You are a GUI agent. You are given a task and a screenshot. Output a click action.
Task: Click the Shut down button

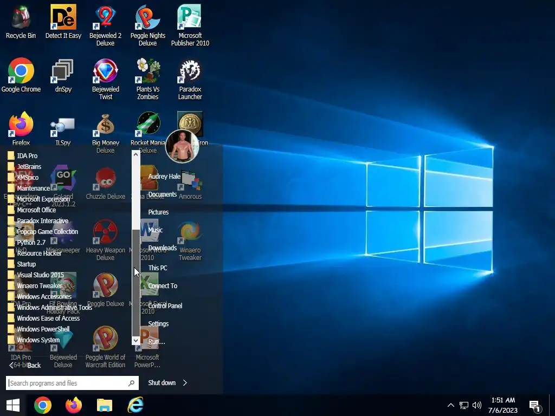pyautogui.click(x=162, y=383)
